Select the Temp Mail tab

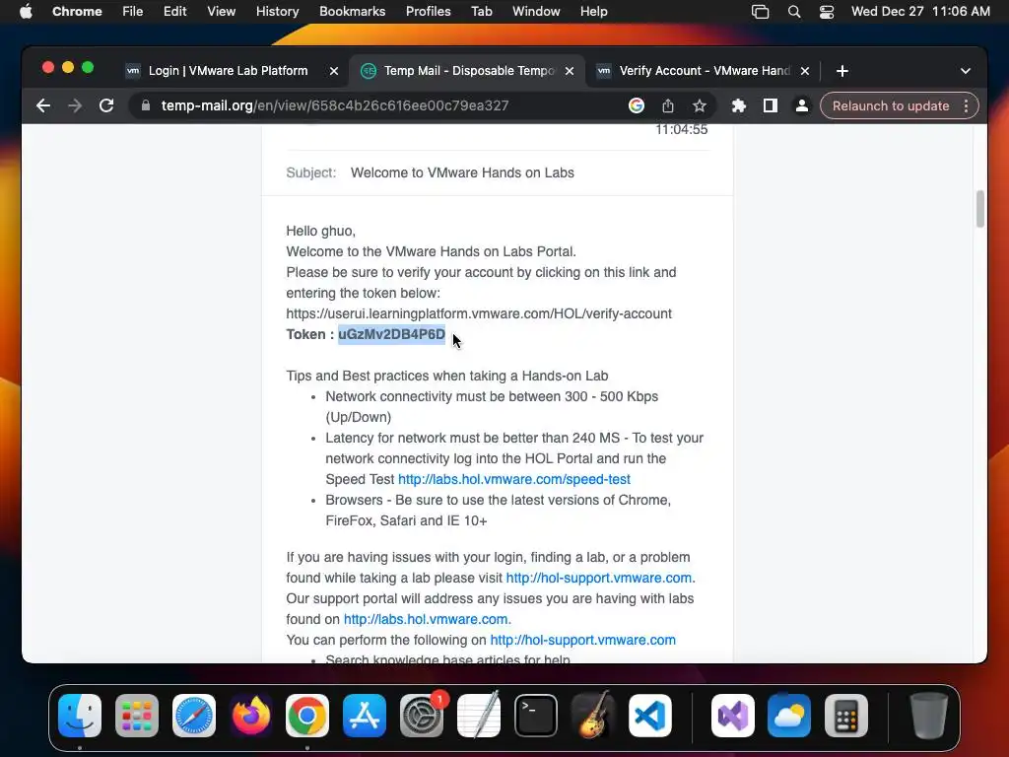pos(468,71)
